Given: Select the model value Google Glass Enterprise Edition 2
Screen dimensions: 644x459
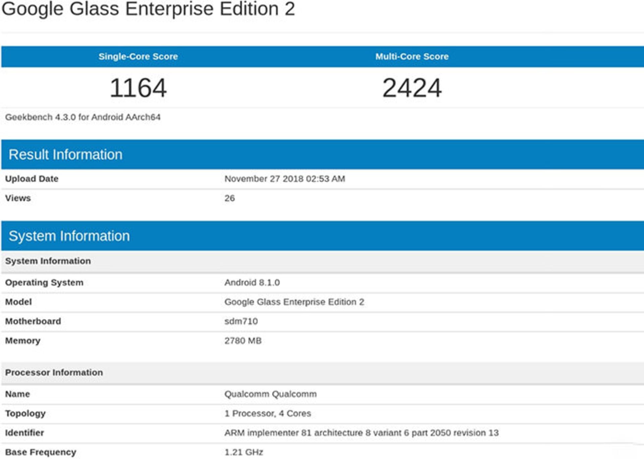Looking at the screenshot, I should (294, 302).
